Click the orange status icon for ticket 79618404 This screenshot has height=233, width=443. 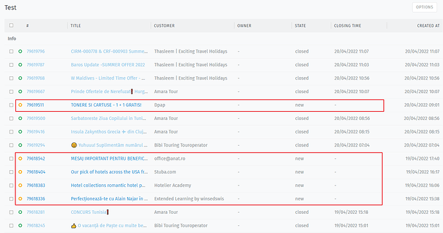click(x=21, y=172)
